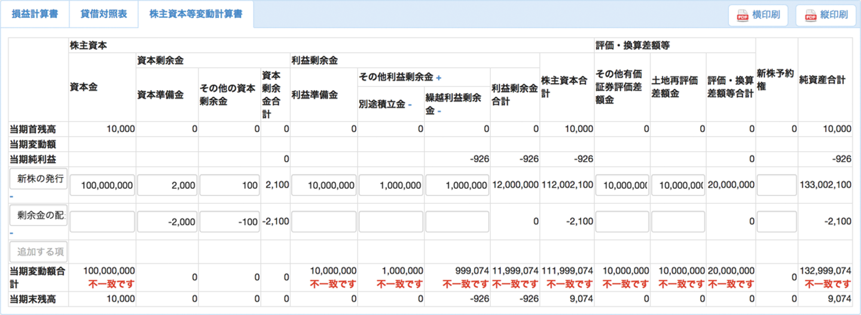Screen dimensions: 861x315
Task: Click 12,000,000 利益剰余金合計 value
Action: coord(515,185)
